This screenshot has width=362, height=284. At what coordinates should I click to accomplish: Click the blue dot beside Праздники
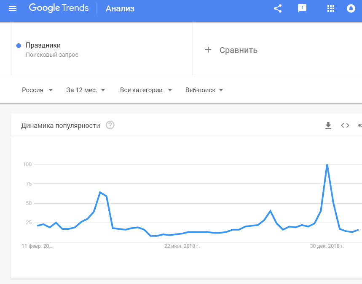(x=19, y=45)
